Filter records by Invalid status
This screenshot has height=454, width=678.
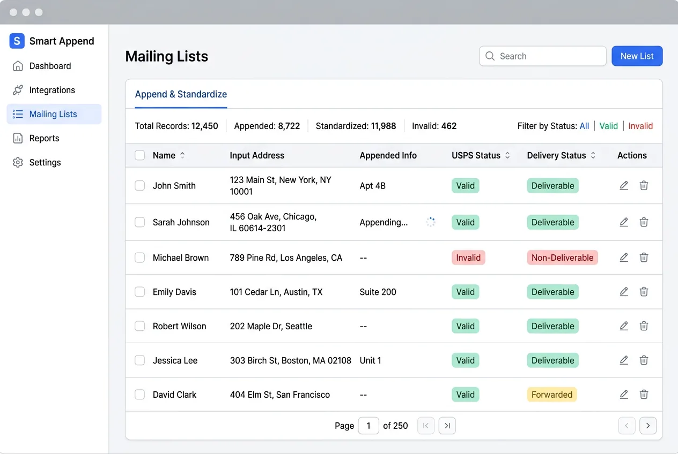[640, 126]
